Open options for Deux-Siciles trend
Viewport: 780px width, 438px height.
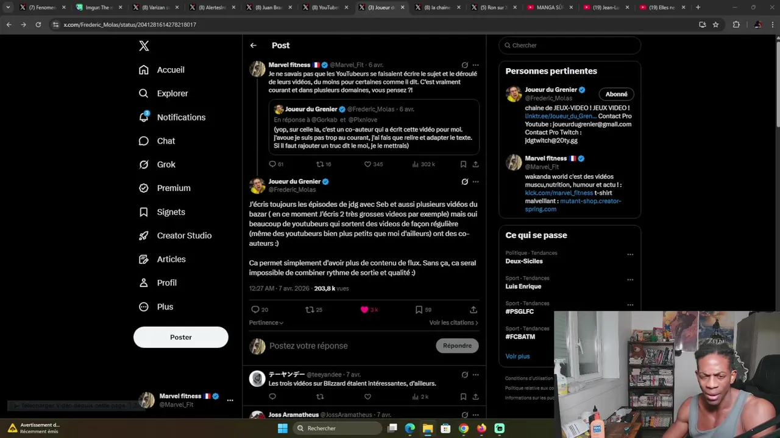click(x=630, y=254)
